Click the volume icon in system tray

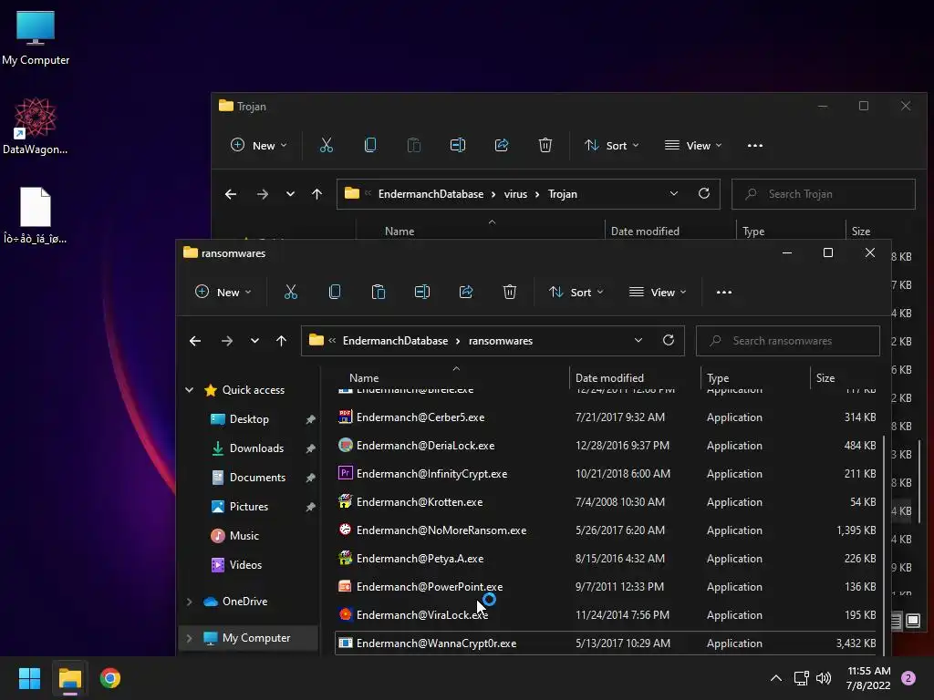click(x=824, y=678)
